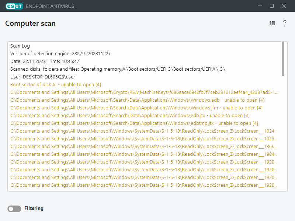Click the ESET logo in title bar

14,6
